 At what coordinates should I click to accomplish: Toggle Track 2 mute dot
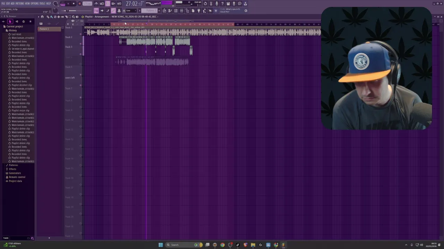click(x=80, y=44)
